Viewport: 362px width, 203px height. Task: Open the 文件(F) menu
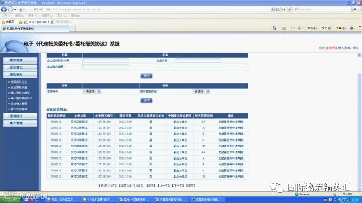6,16
